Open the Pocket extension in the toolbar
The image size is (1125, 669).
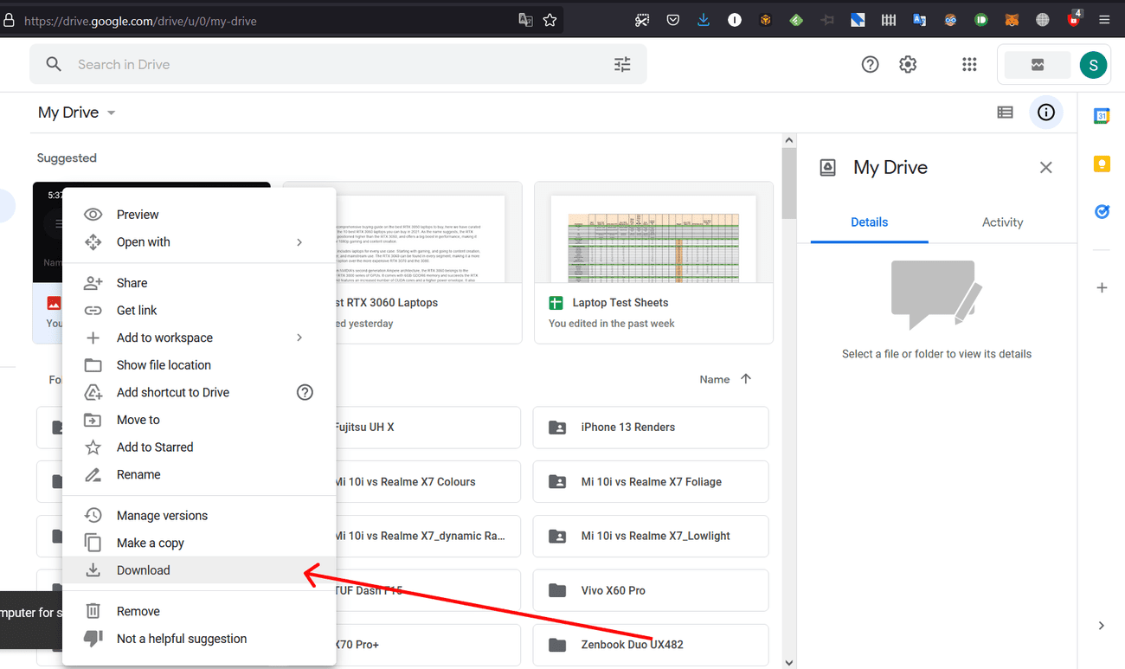tap(672, 18)
